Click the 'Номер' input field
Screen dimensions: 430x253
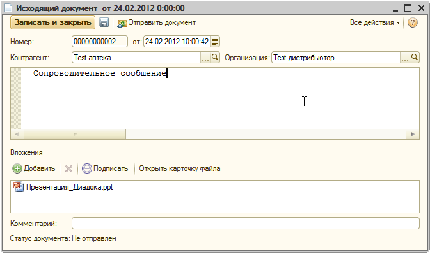100,42
